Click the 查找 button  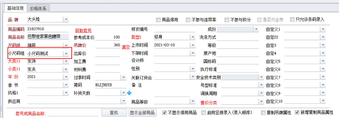pos(114,113)
